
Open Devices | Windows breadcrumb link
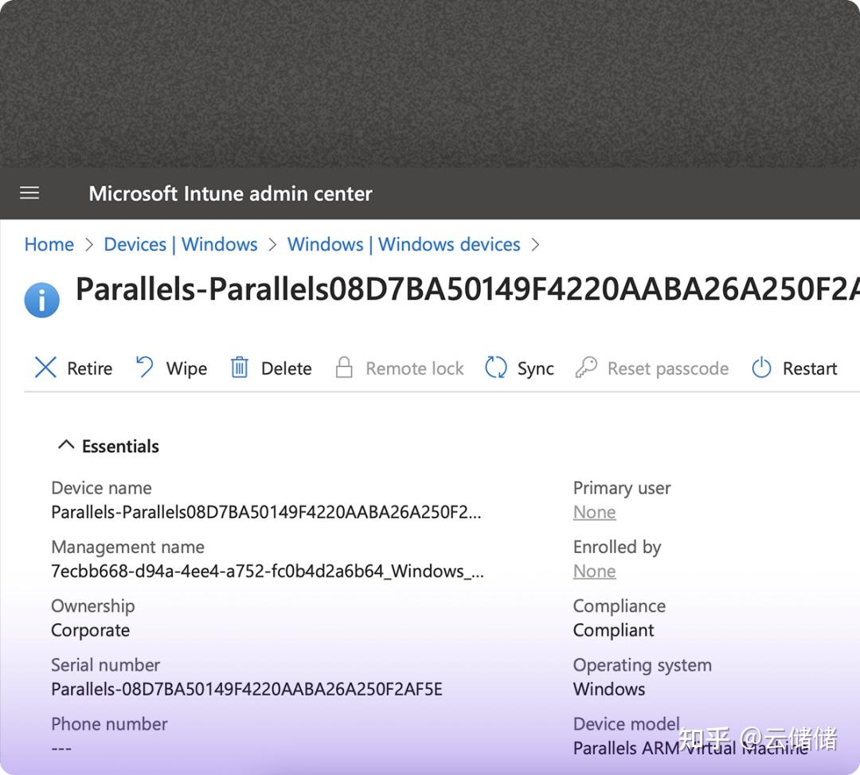pos(180,244)
